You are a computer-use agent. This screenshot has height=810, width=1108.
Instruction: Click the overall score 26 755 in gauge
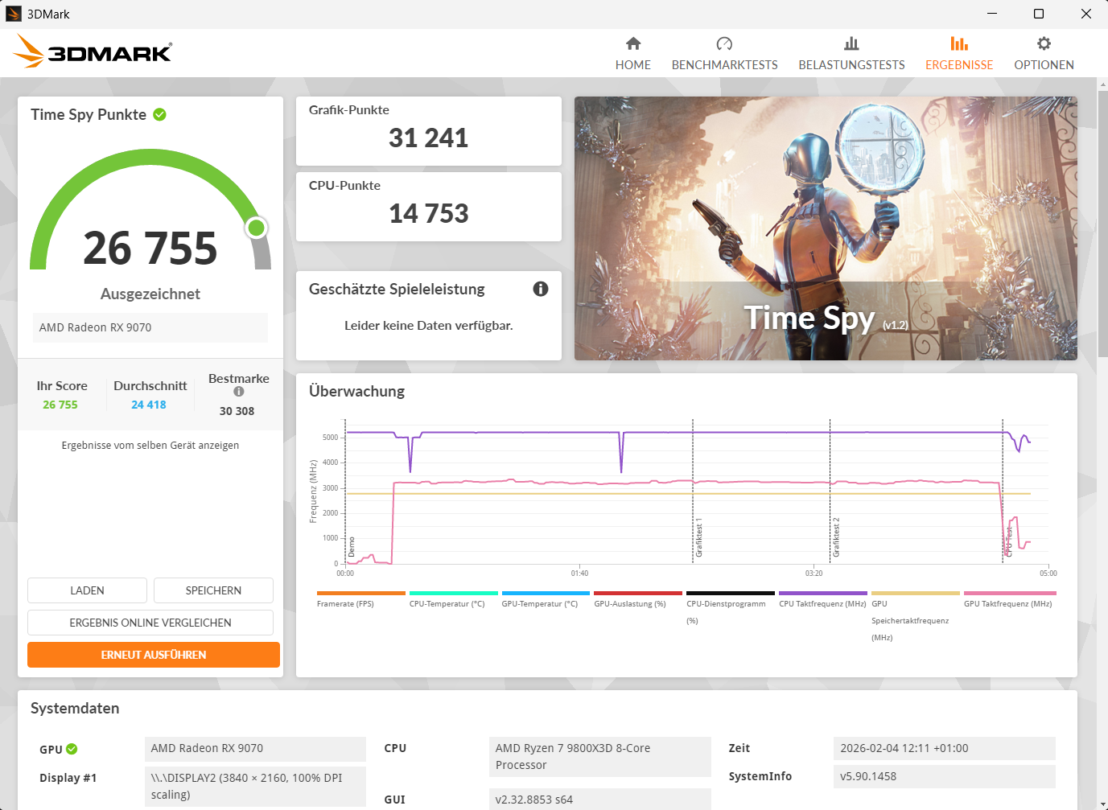click(x=150, y=248)
